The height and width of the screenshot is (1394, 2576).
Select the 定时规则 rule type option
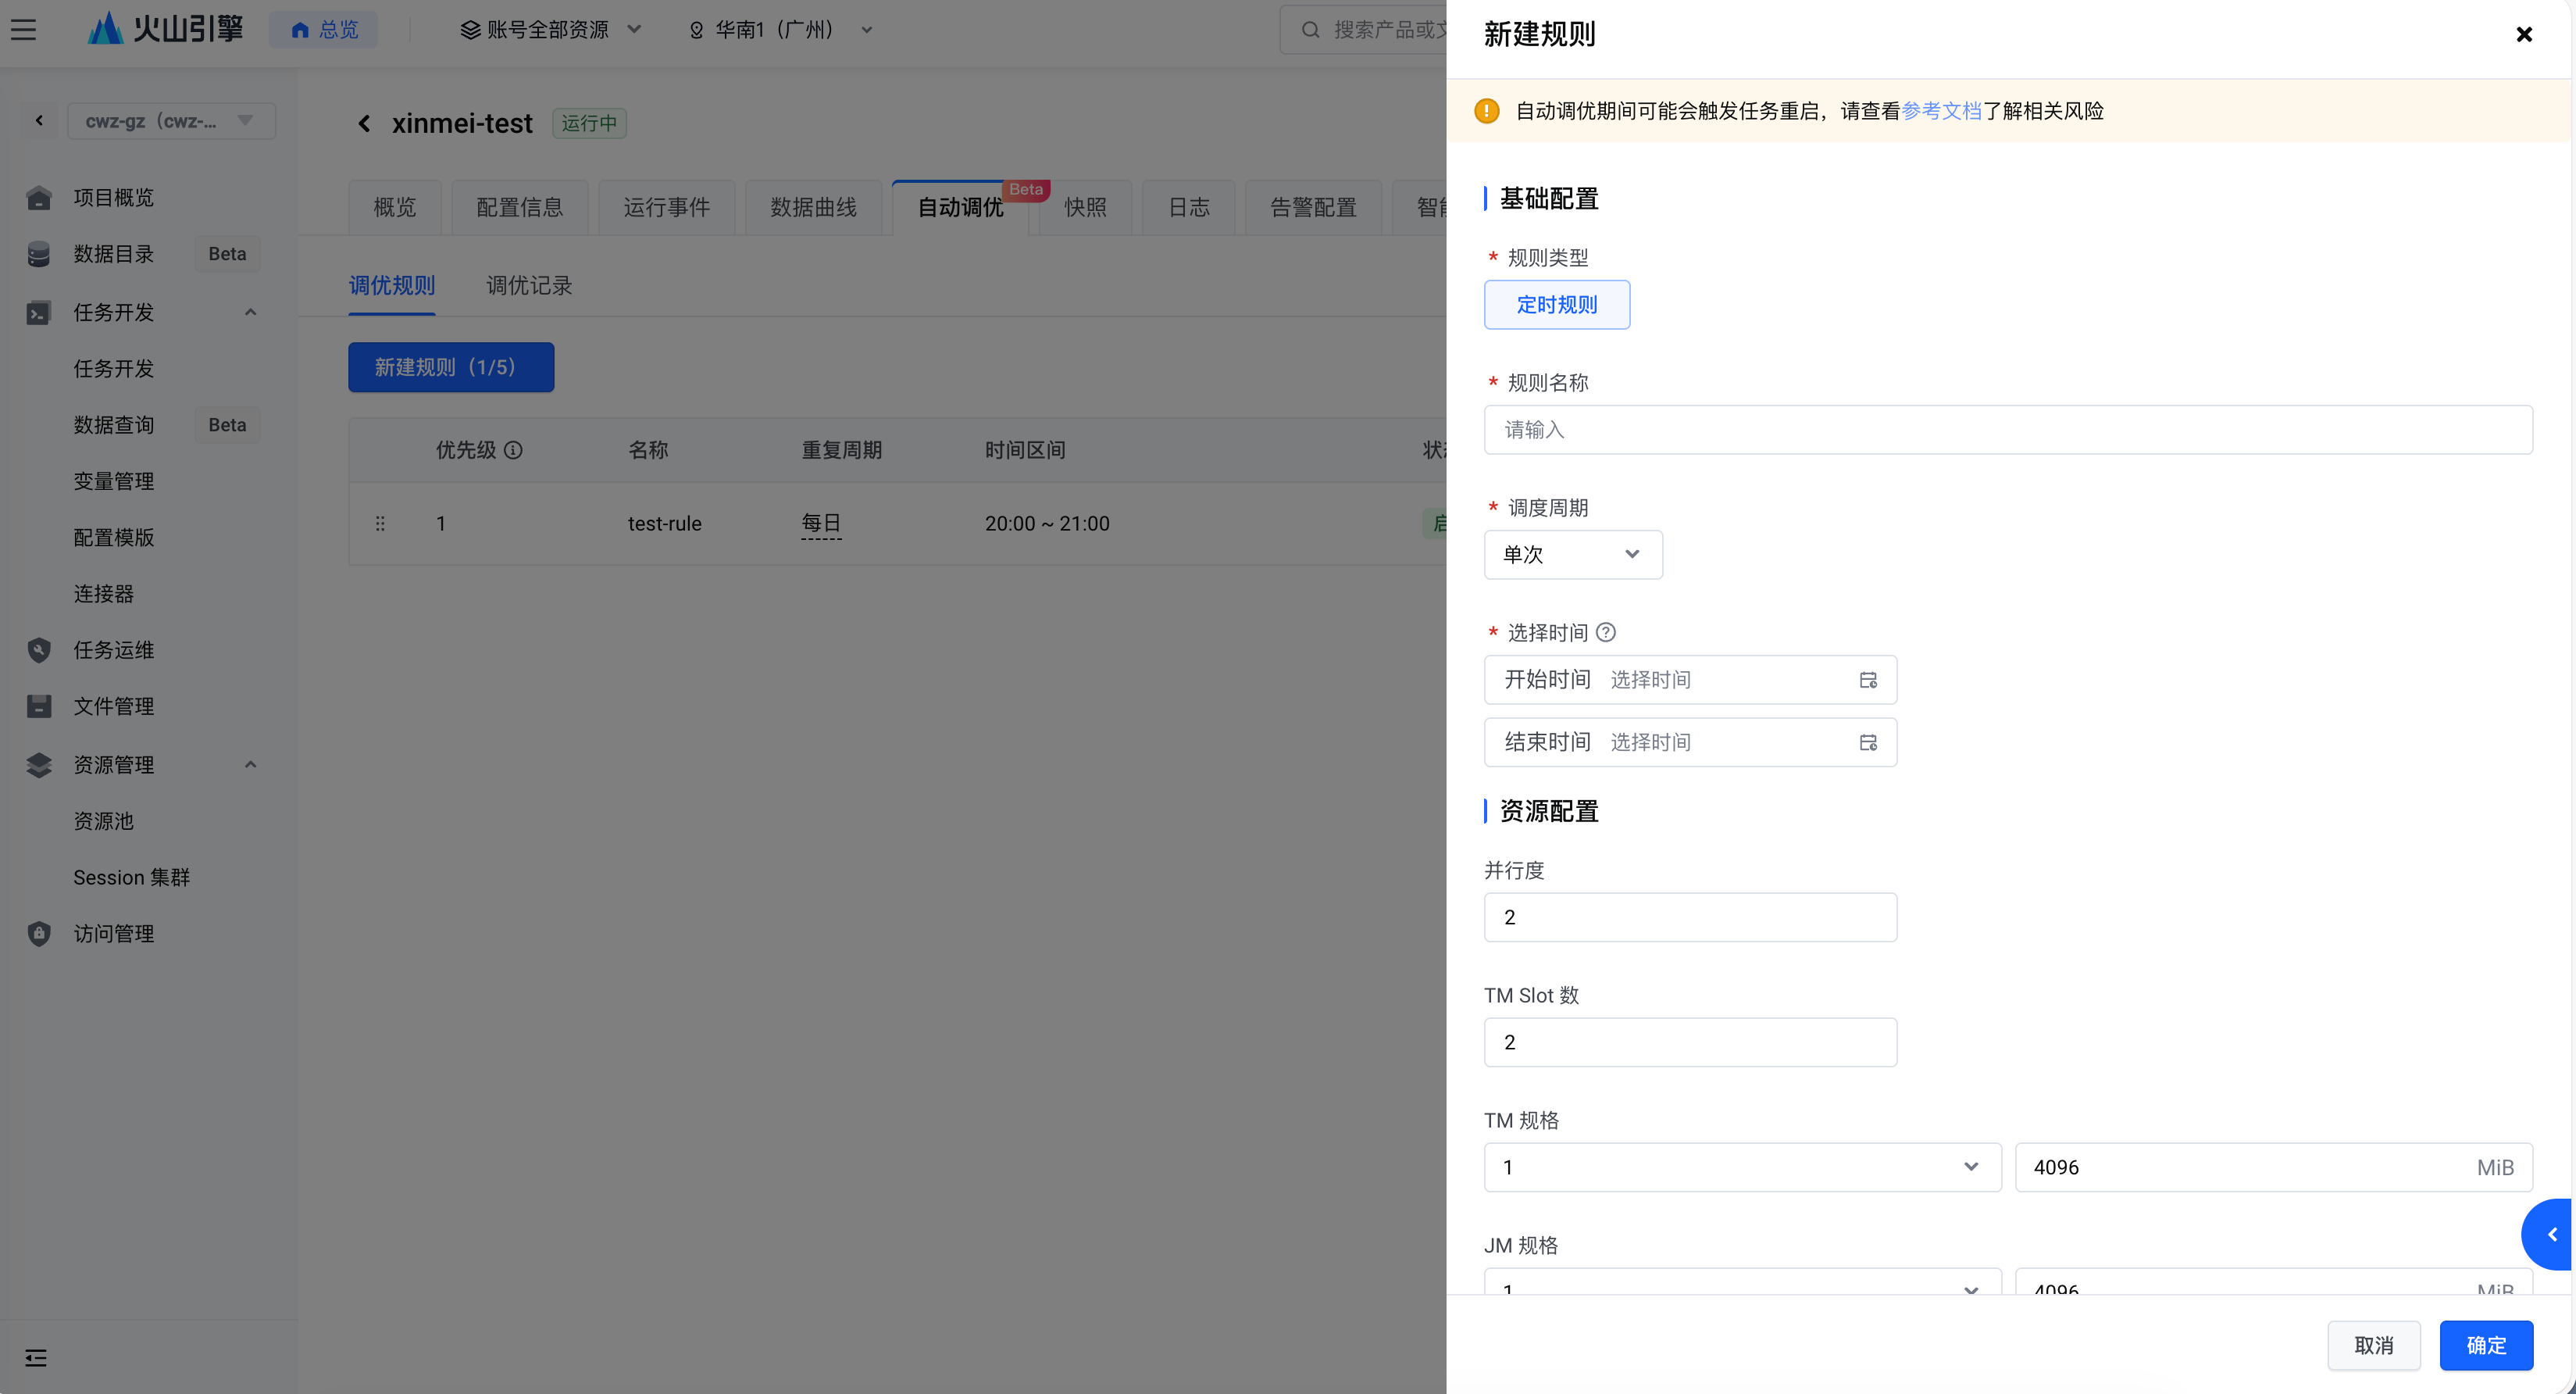tap(1556, 306)
